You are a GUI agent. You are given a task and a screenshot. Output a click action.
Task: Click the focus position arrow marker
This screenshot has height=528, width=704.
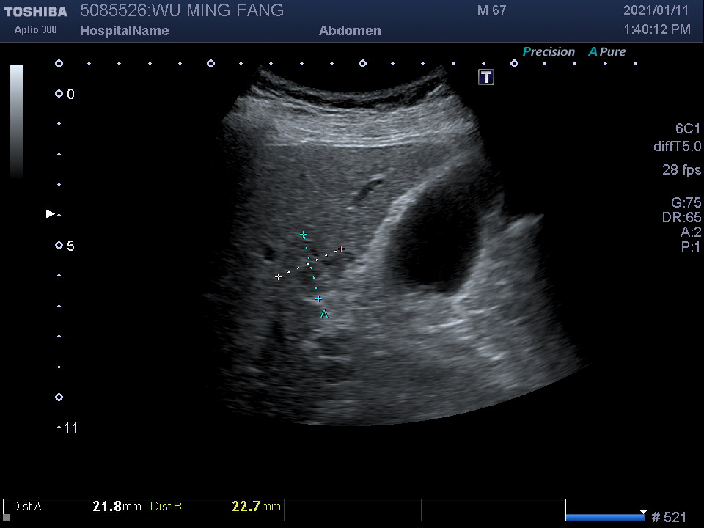tap(51, 213)
